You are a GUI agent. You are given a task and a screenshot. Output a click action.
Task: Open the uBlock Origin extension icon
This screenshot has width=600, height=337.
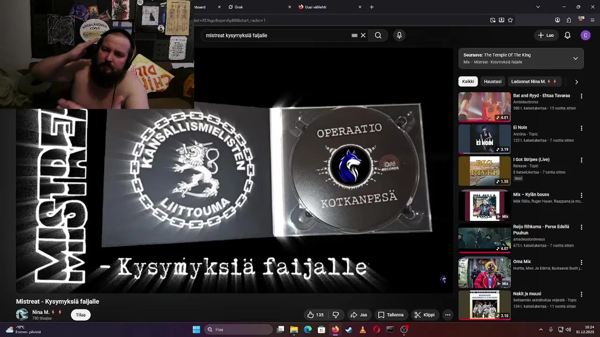[x=581, y=20]
